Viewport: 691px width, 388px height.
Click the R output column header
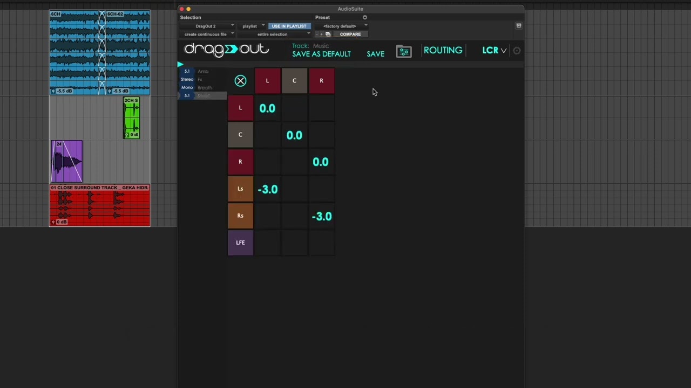point(321,81)
